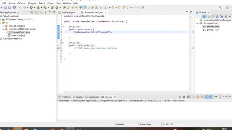The image size is (232, 130).
Task: Click Minimize icon of the editor area
Action: pyautogui.click(x=187, y=12)
